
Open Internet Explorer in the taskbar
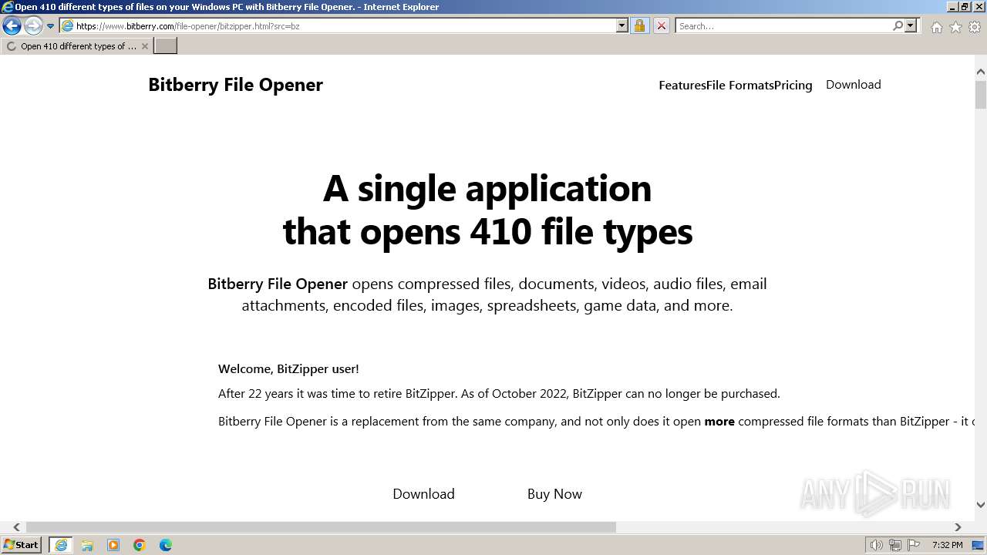(x=61, y=545)
